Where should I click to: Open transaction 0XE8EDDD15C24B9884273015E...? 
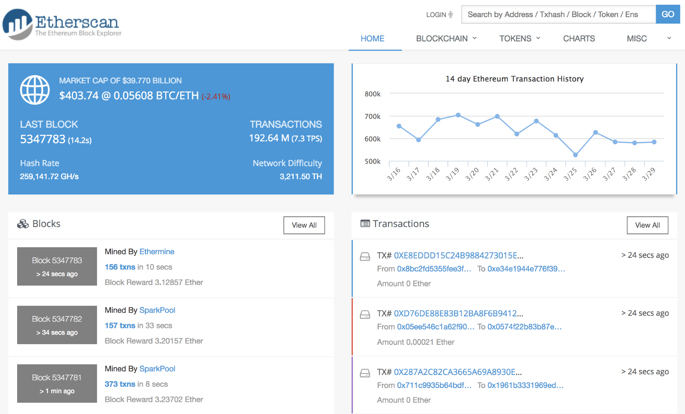point(458,255)
